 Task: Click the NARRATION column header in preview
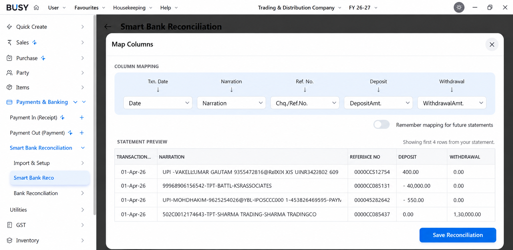pos(252,157)
